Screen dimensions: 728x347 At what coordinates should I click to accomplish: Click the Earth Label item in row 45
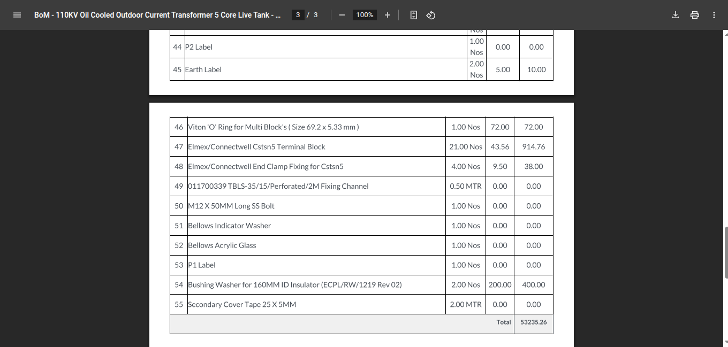[203, 70]
